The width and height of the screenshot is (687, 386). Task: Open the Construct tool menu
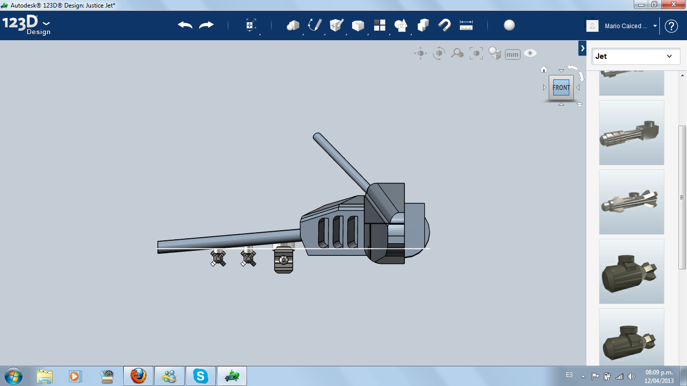(x=336, y=25)
